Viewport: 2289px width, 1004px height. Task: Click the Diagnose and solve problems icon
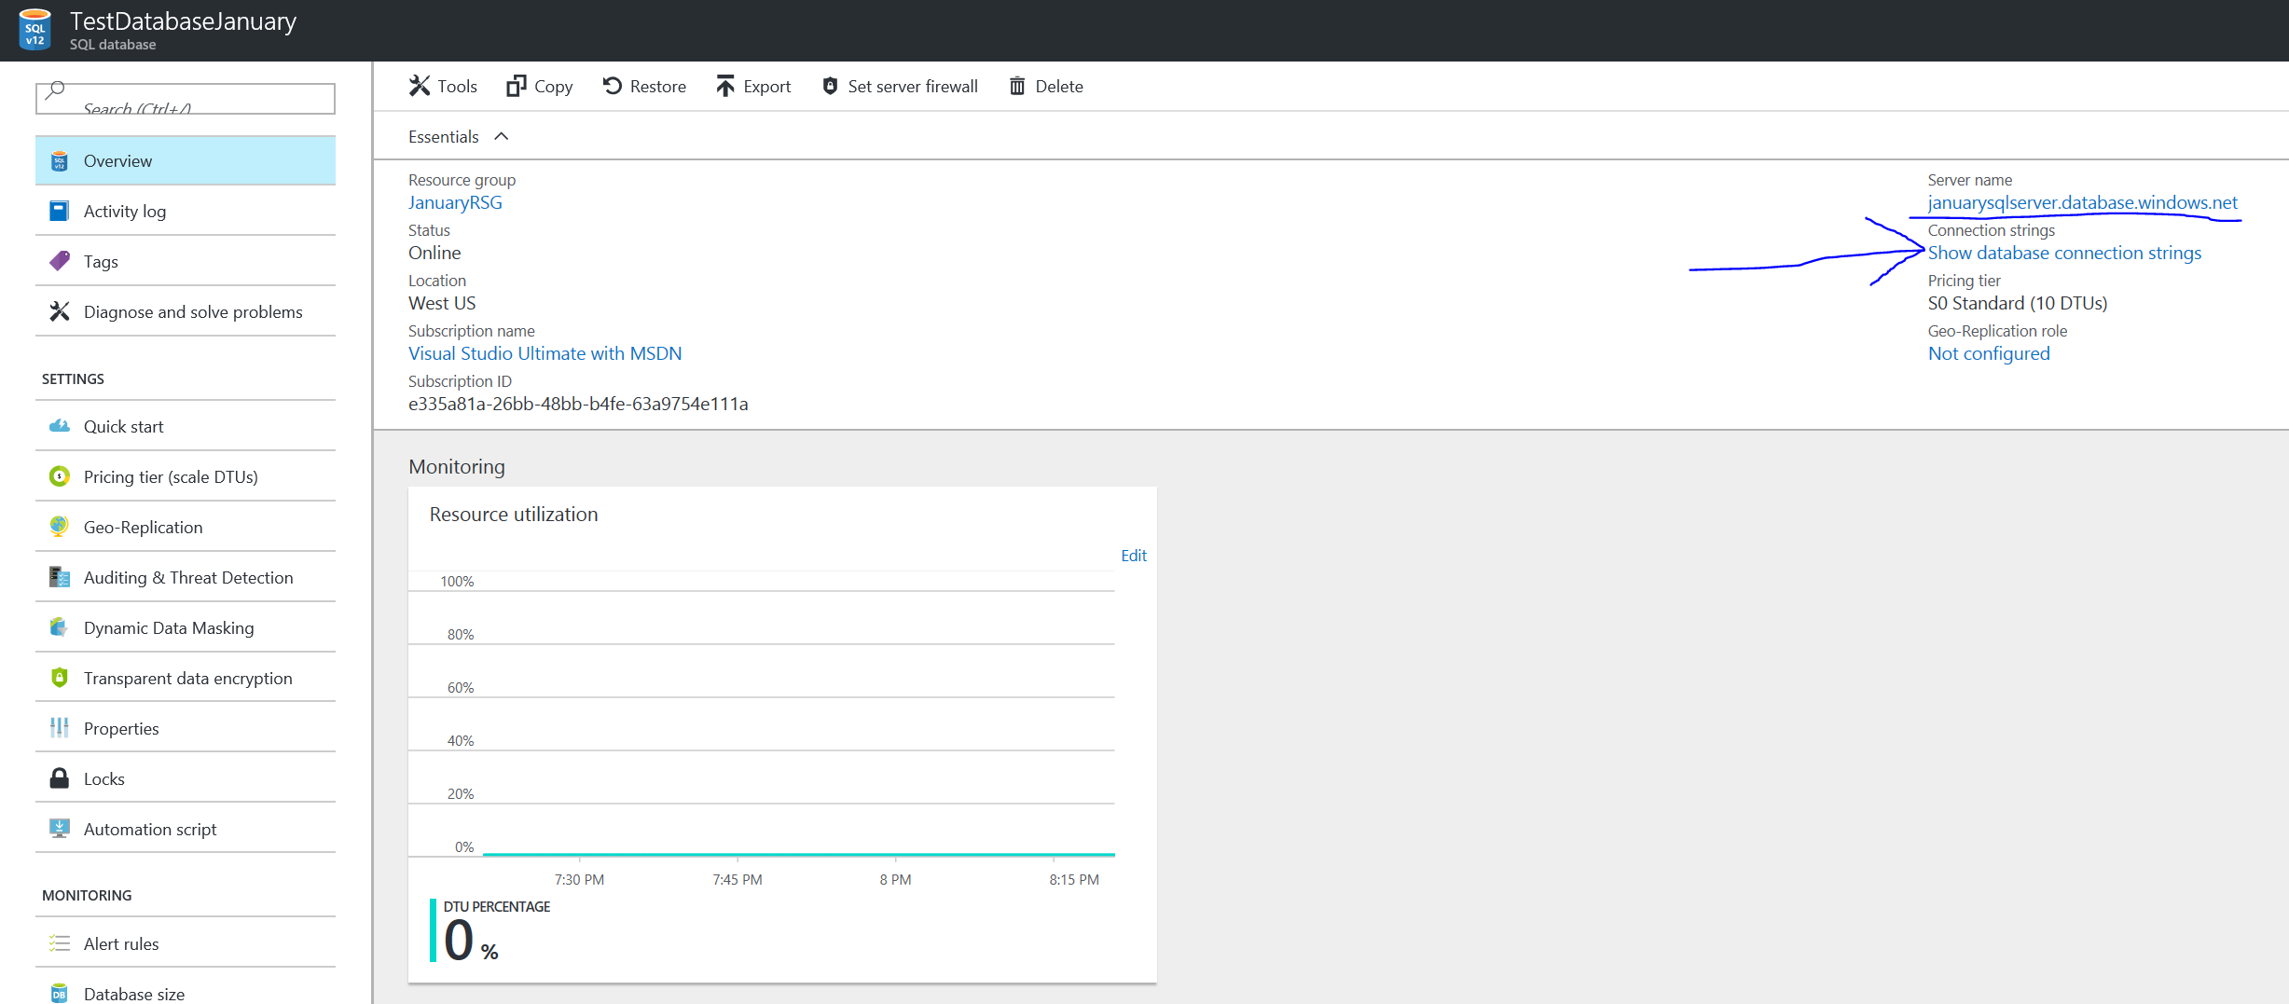[60, 311]
